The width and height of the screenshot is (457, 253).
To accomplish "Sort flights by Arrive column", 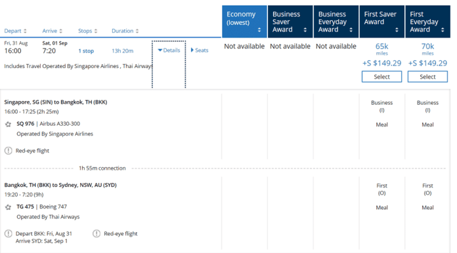I will click(x=52, y=31).
